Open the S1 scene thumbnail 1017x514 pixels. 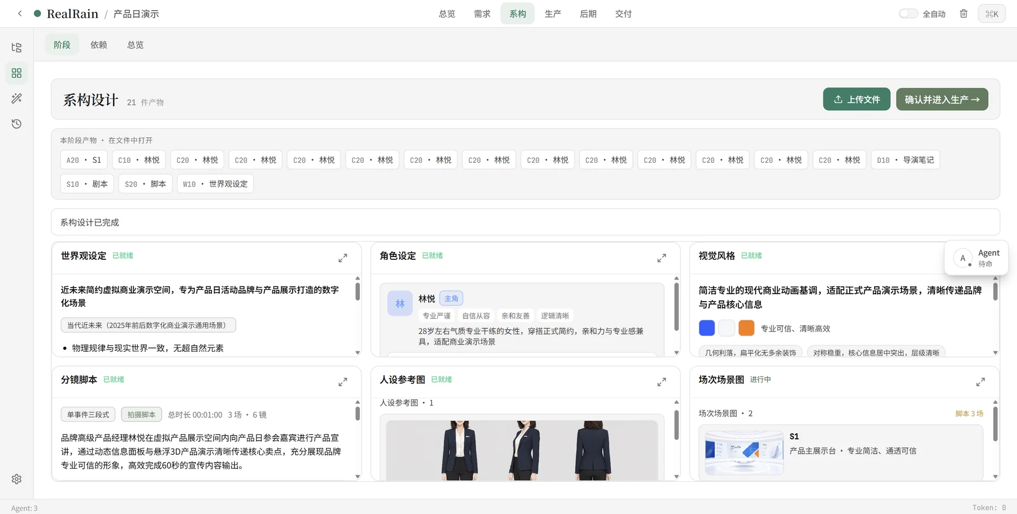point(744,451)
